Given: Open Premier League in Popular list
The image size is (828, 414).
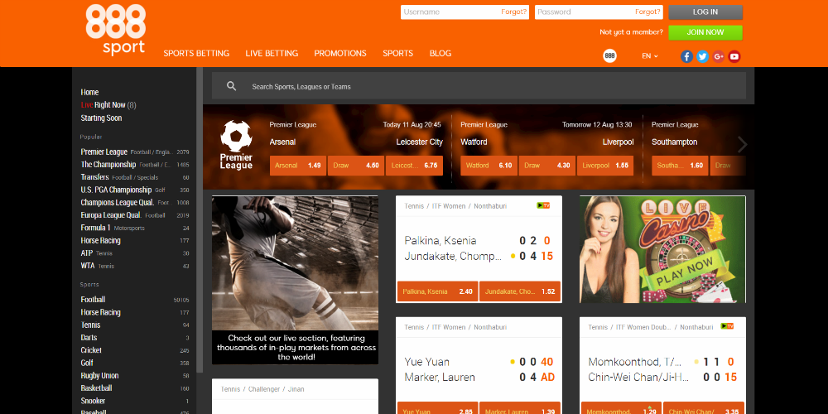Looking at the screenshot, I should pyautogui.click(x=135, y=152).
